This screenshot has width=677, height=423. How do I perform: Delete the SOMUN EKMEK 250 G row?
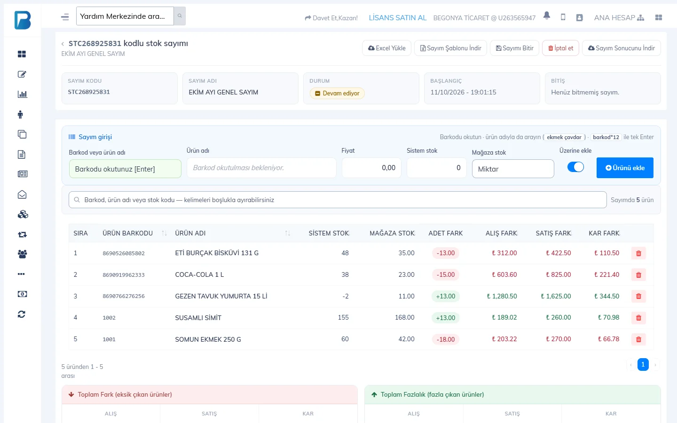638,339
